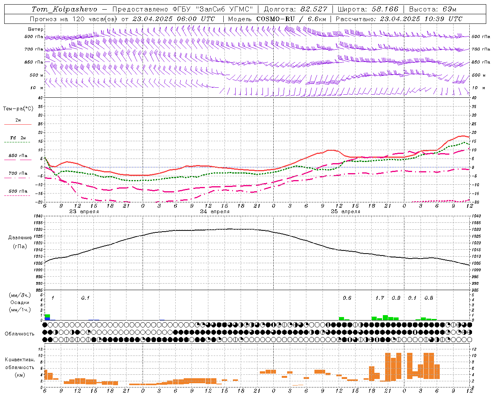Click the date label 23 апреля
This screenshot has width=492, height=394.
84,212
